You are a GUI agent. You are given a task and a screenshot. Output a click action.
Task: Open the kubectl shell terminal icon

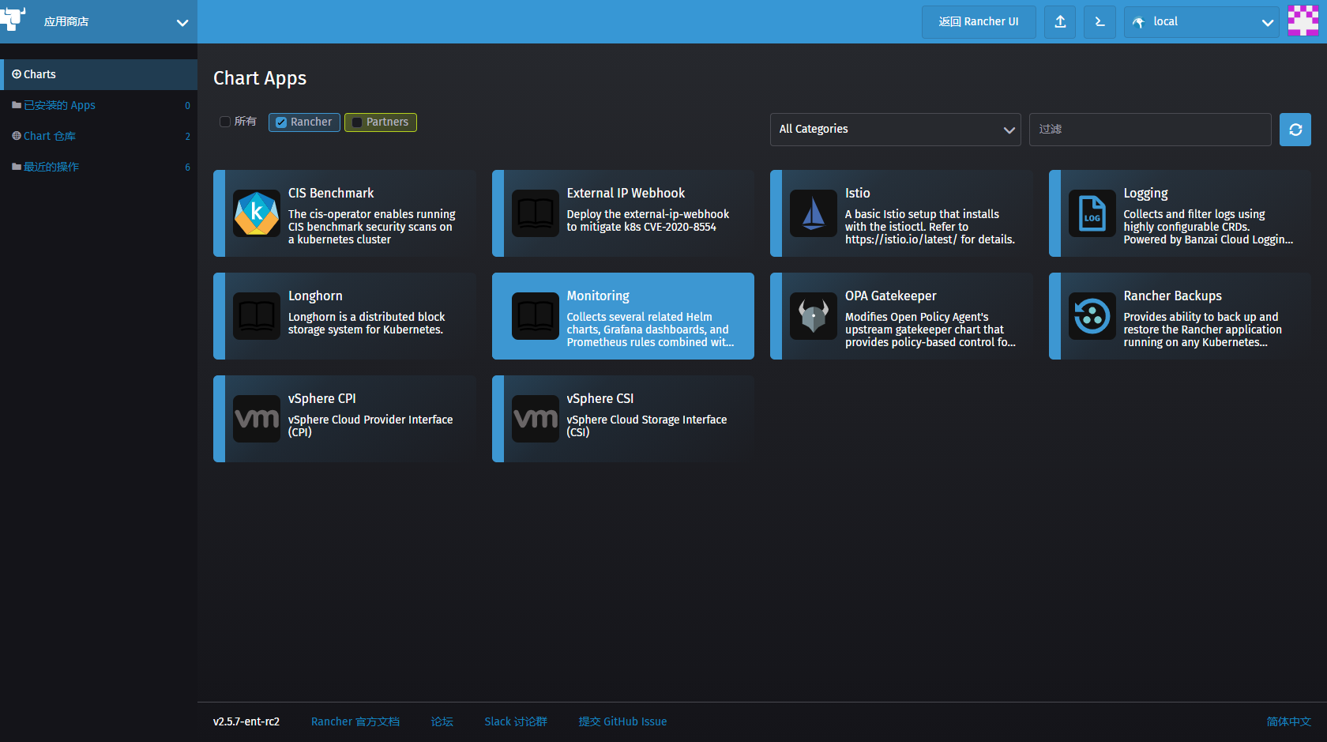click(1100, 22)
